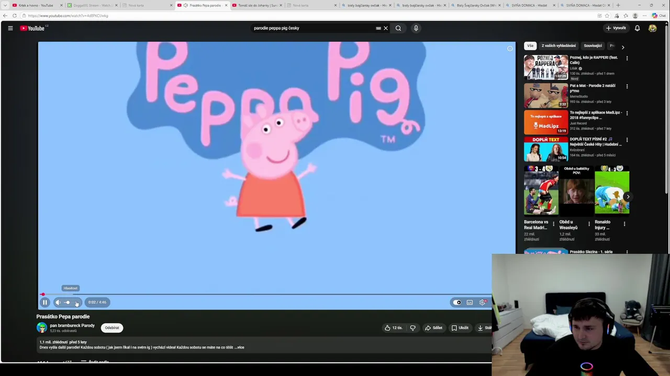The height and width of the screenshot is (376, 670).
Task: Open the on-screen keyboard icon in search
Action: [378, 28]
